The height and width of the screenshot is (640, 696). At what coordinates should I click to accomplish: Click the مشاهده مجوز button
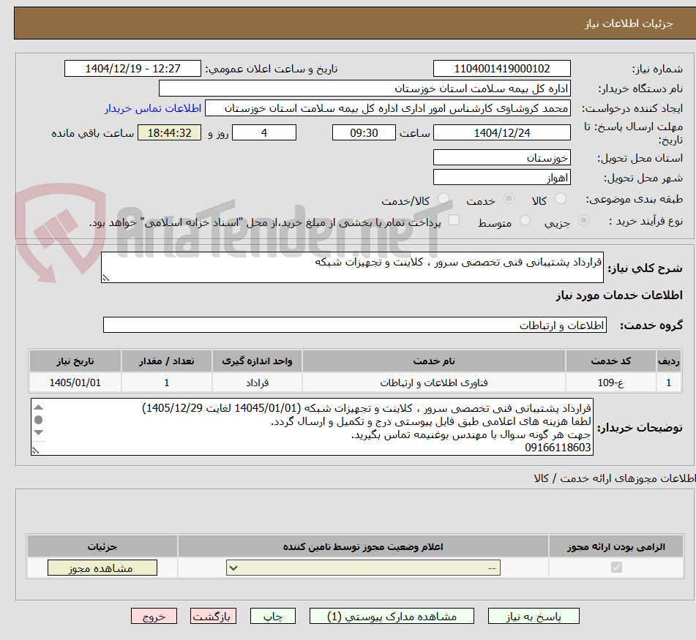[x=102, y=568]
